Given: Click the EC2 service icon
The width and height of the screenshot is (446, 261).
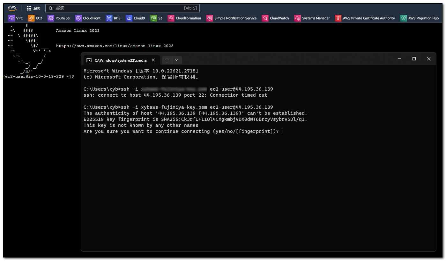Looking at the screenshot, I should [x=31, y=18].
